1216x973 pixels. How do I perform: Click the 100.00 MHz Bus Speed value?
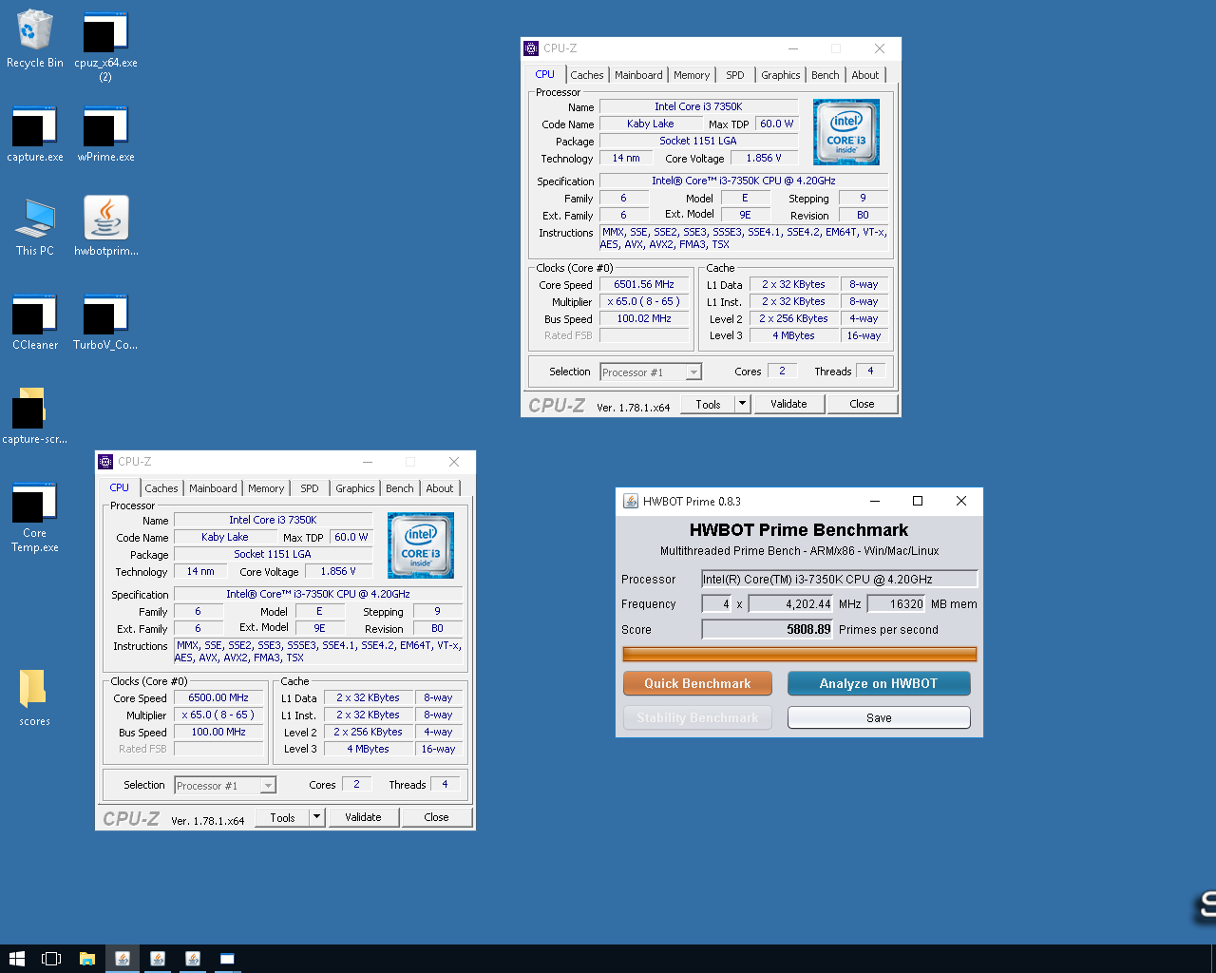pos(218,733)
